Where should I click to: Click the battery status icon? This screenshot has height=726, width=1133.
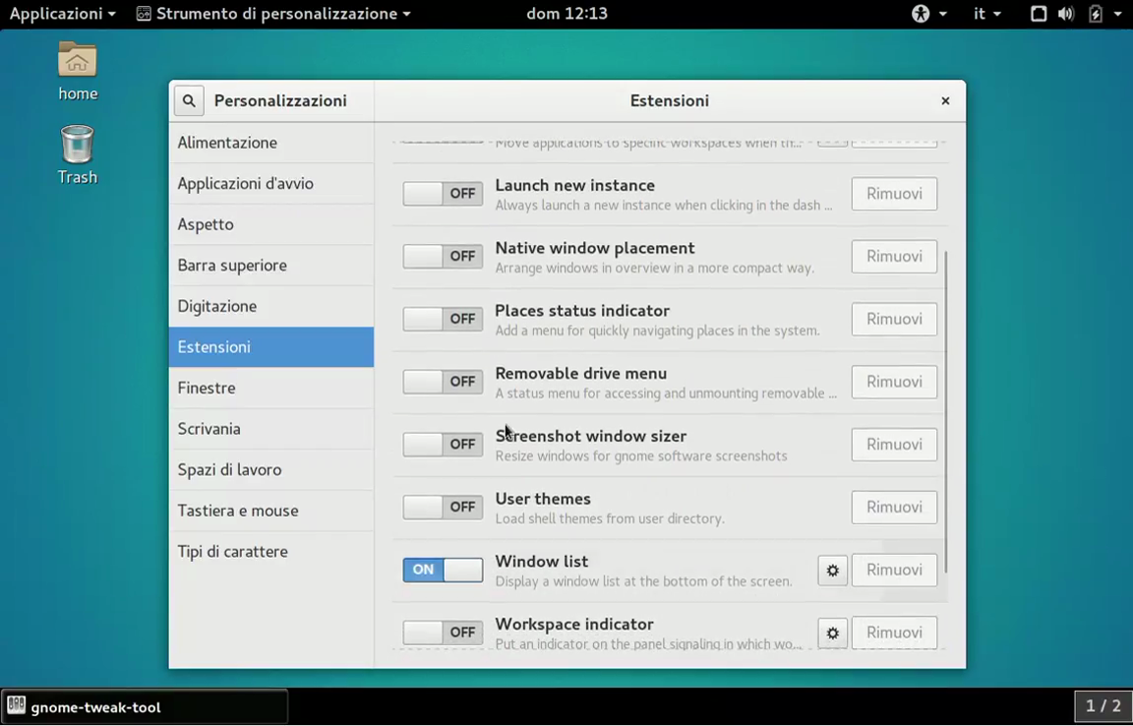tap(1096, 14)
